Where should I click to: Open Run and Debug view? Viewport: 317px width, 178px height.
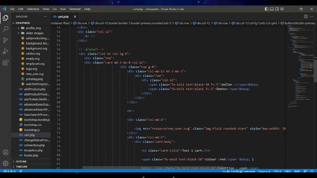pos(5,51)
